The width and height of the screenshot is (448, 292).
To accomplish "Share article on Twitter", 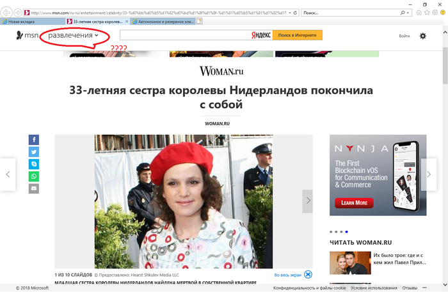I will (x=34, y=152).
